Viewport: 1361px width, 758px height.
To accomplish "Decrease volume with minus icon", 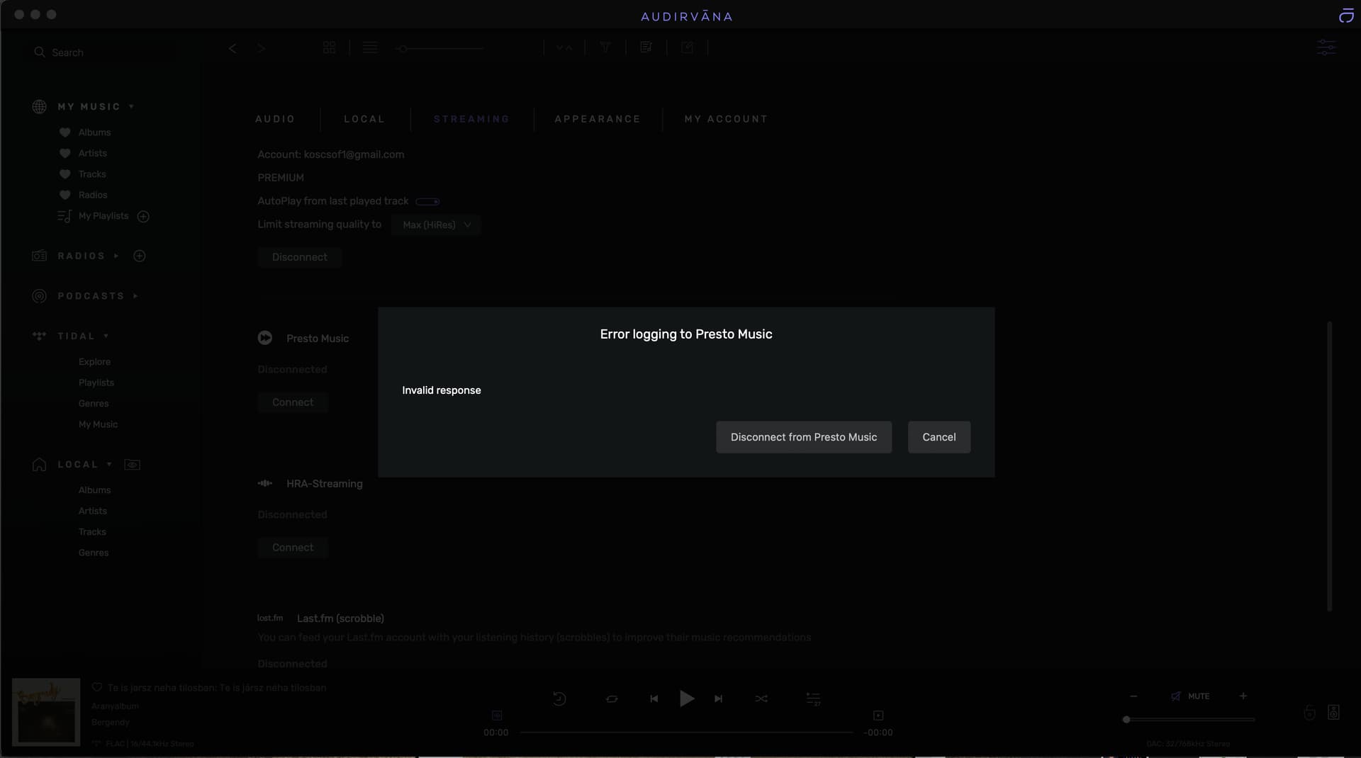I will pyautogui.click(x=1133, y=696).
